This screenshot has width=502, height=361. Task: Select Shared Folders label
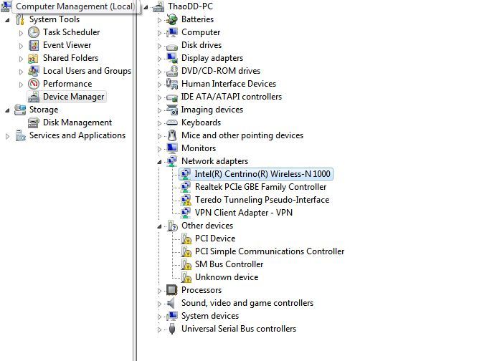coord(70,58)
